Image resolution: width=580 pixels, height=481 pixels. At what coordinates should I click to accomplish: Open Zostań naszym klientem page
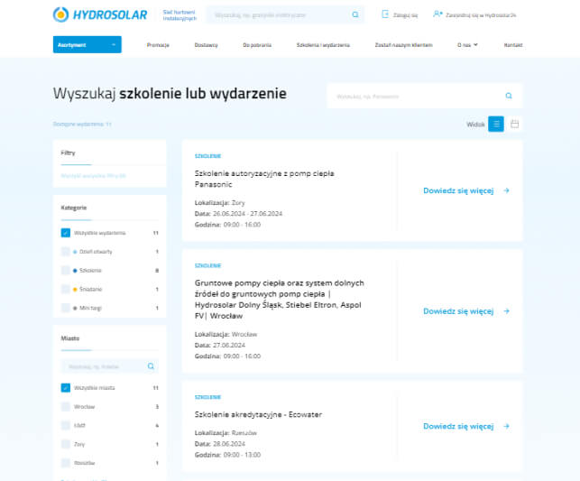tap(403, 45)
